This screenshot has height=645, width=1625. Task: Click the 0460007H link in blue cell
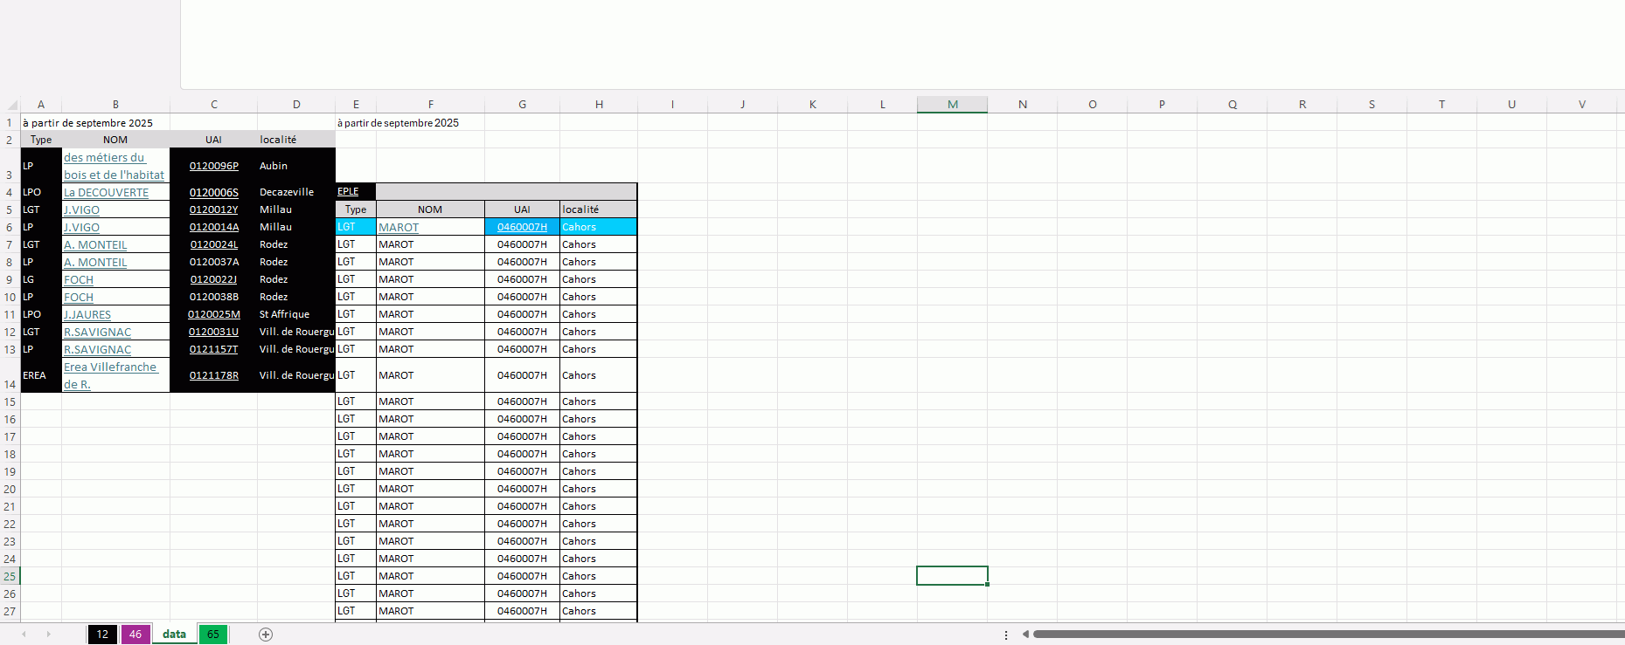tap(522, 227)
